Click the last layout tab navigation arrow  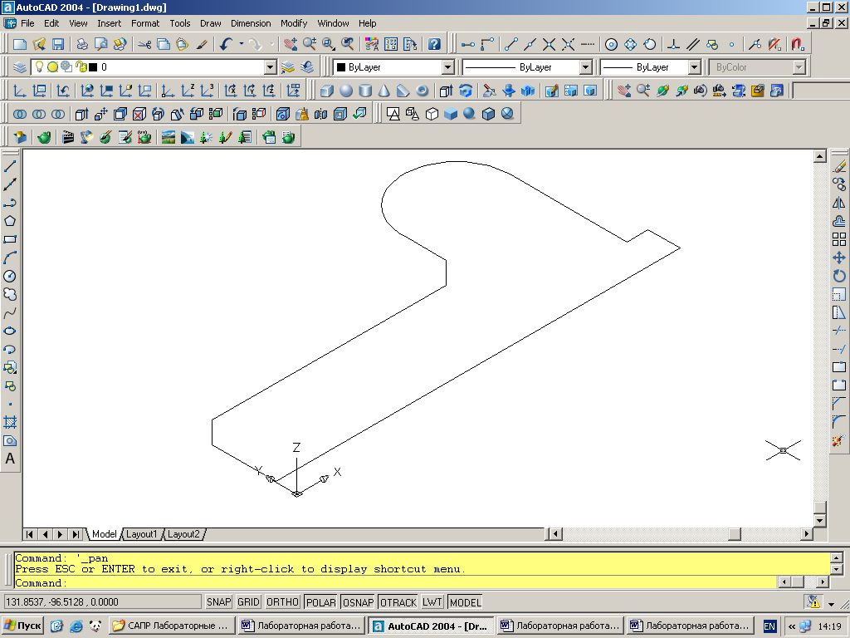76,534
